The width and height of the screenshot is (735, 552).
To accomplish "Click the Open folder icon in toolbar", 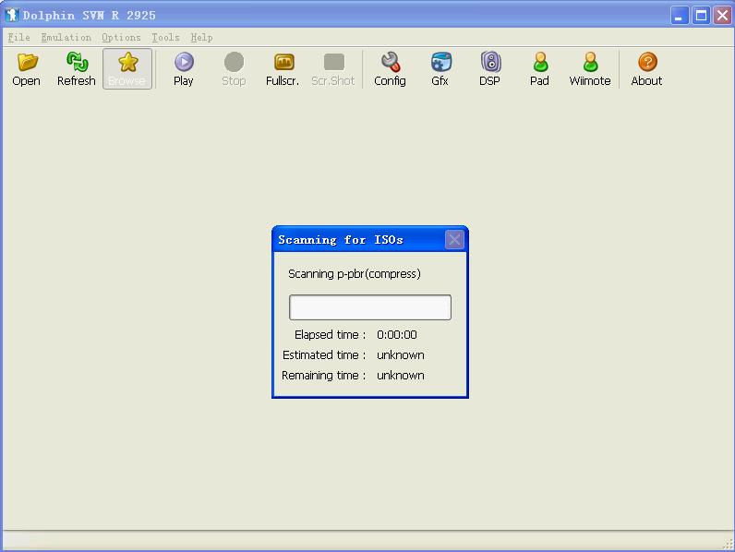I will tap(27, 62).
